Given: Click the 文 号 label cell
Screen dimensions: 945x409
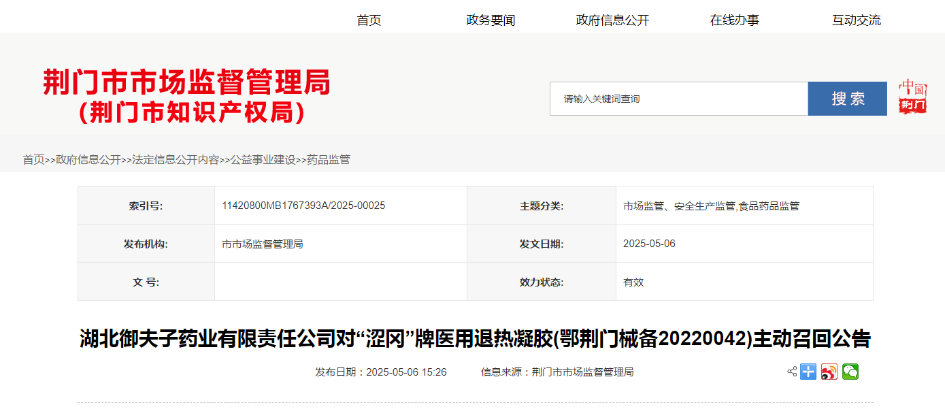Looking at the screenshot, I should point(146,282).
